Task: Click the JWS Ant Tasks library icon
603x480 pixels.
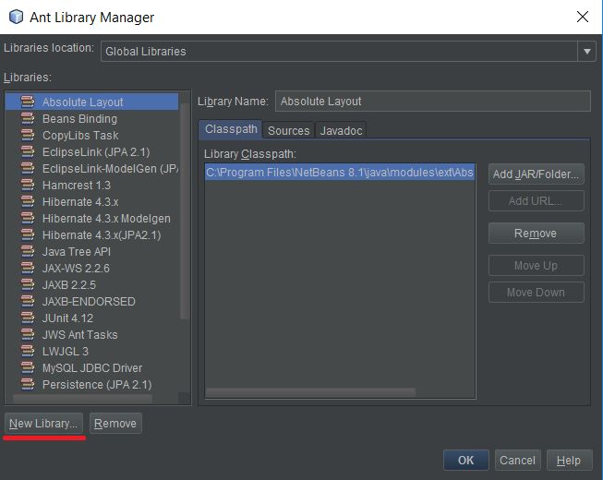Action: coord(28,334)
